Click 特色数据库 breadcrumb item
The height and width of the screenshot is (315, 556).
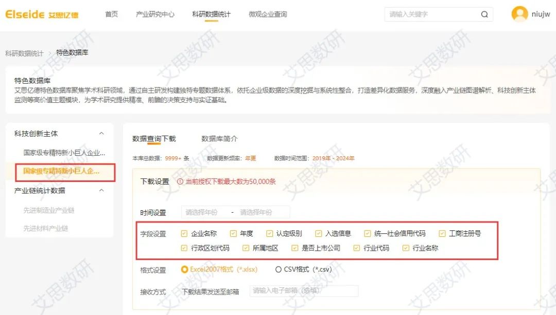pyautogui.click(x=72, y=52)
